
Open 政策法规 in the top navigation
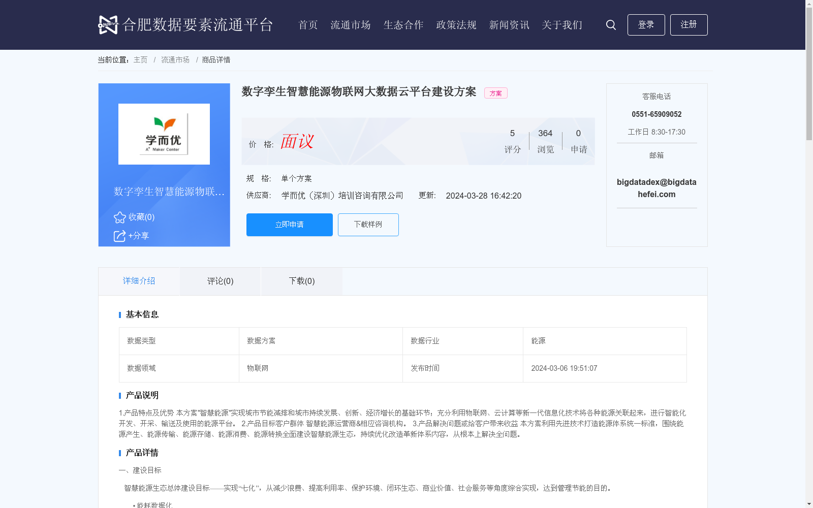click(456, 25)
